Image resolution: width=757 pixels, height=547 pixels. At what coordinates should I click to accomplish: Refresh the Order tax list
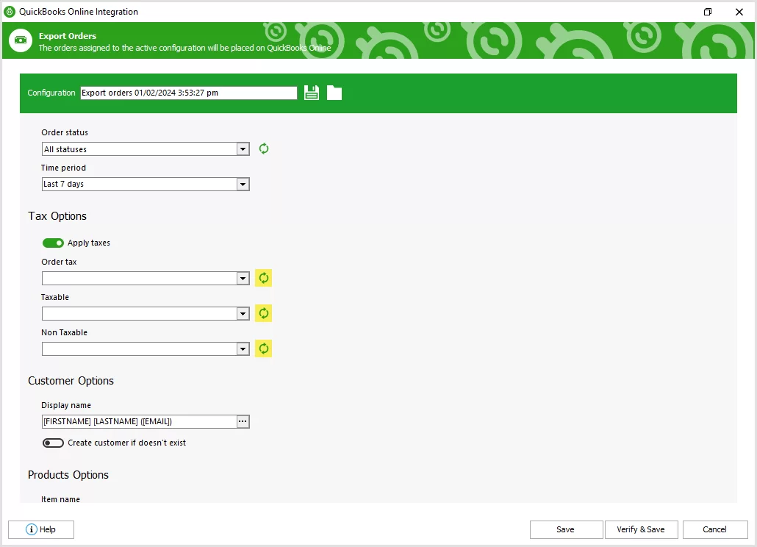pos(263,278)
